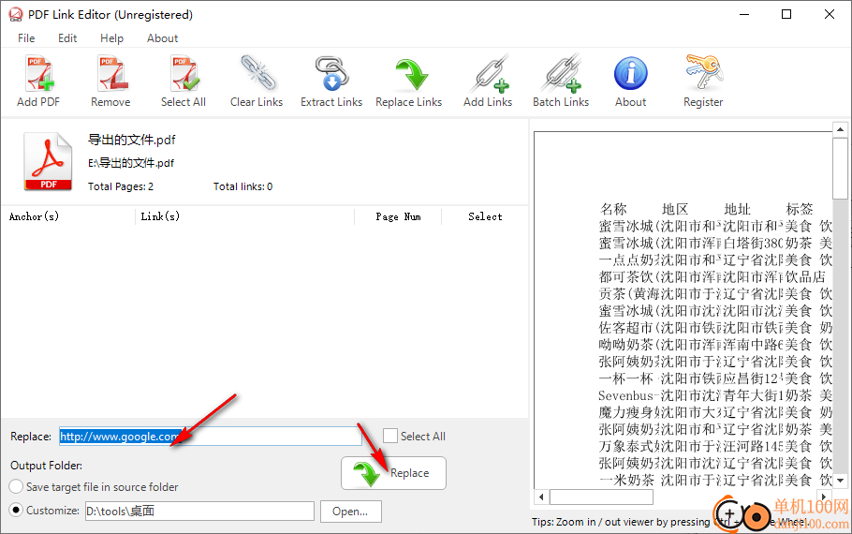The width and height of the screenshot is (852, 534).
Task: Click the preview scroll down arrow
Action: coord(840,481)
